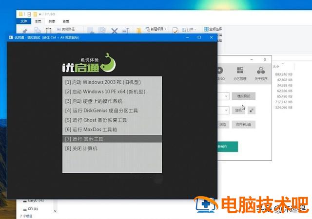Screen dimensions: 312x219
Task: Click the 选项 button in EasyU tool
Action: pos(238,110)
